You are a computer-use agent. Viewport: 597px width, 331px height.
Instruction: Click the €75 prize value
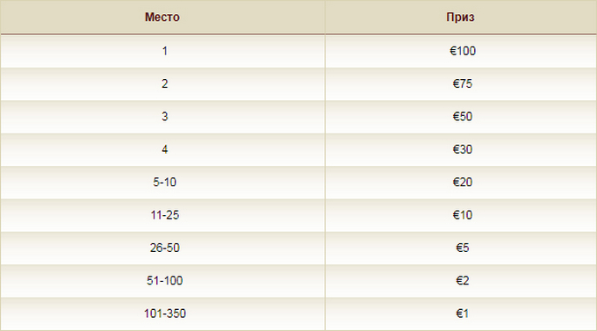(462, 83)
